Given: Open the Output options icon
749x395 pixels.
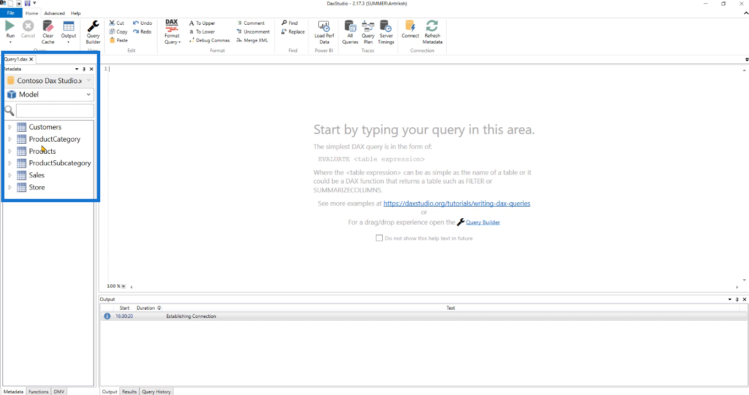Looking at the screenshot, I should point(68,26).
